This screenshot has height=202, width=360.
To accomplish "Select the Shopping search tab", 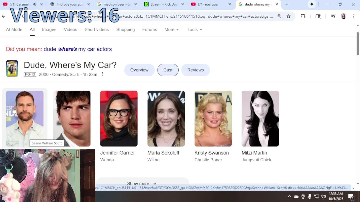I will (x=125, y=29).
